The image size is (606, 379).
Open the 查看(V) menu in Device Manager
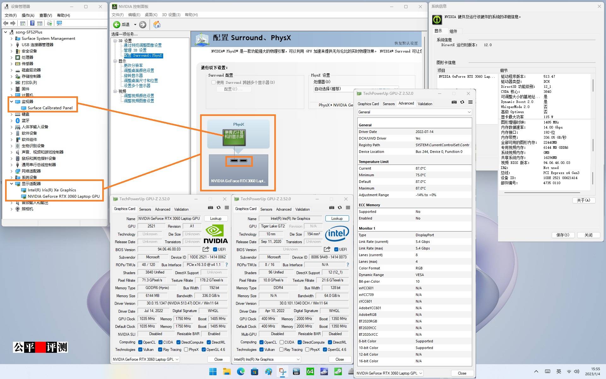[x=45, y=15]
